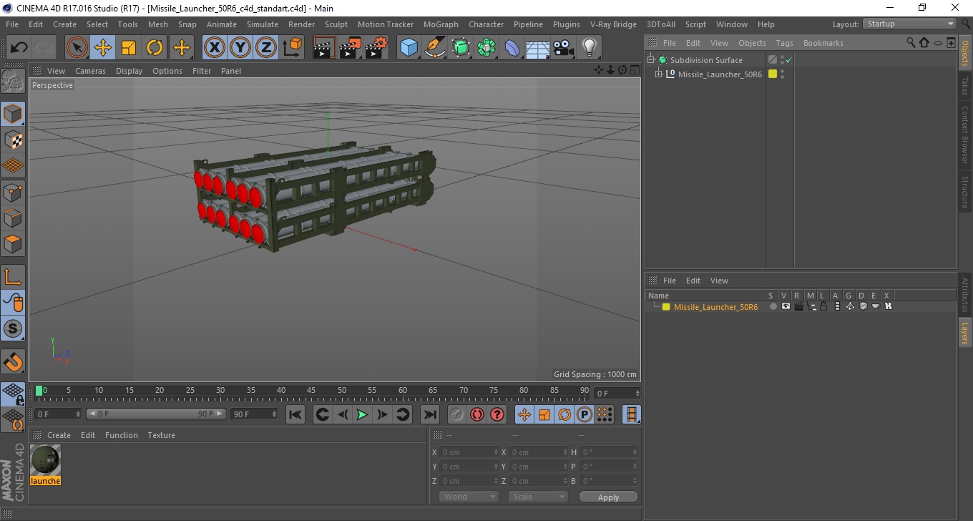Click the search icon in Objects manager
The height and width of the screenshot is (521, 973).
pos(911,43)
